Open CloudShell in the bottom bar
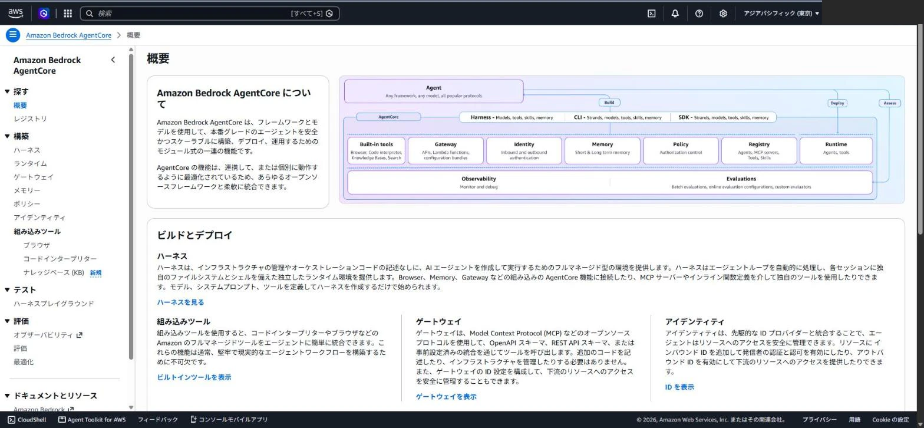The height and width of the screenshot is (428, 924). point(27,420)
